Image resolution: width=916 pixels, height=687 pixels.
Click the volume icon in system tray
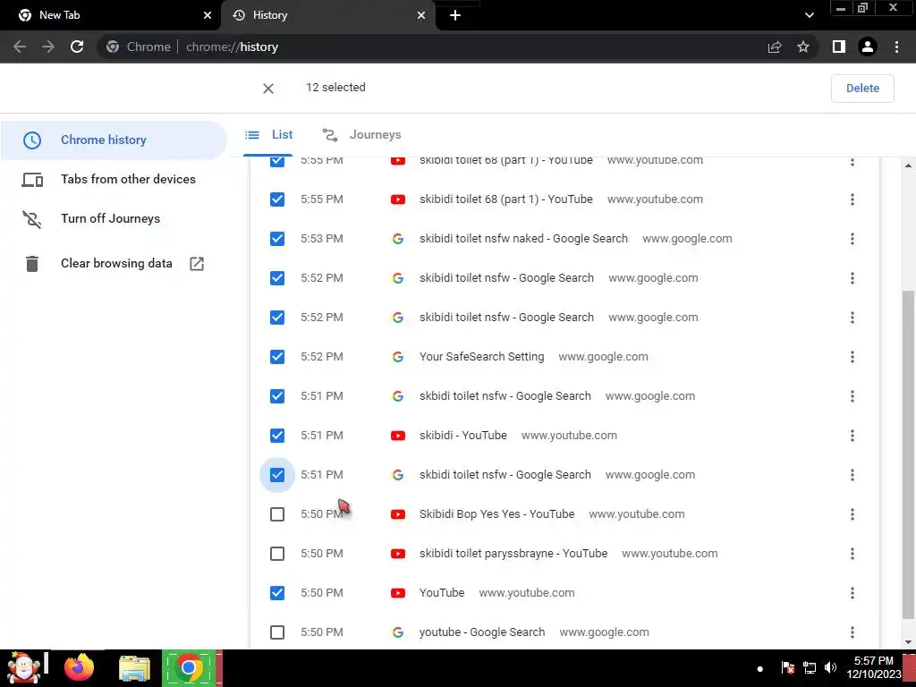click(830, 667)
